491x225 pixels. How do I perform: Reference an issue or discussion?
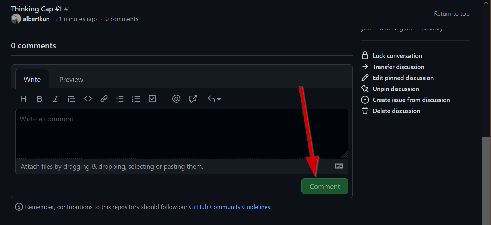coord(193,99)
